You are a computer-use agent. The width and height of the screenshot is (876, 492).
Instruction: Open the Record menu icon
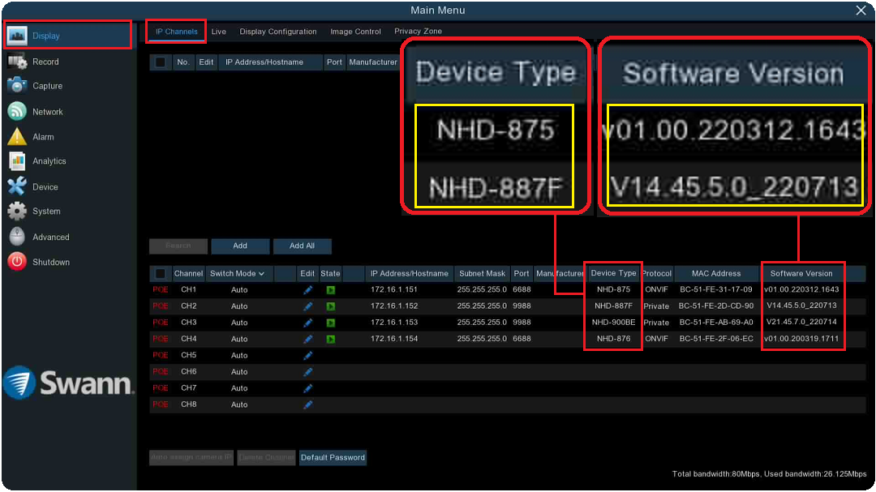(x=17, y=62)
